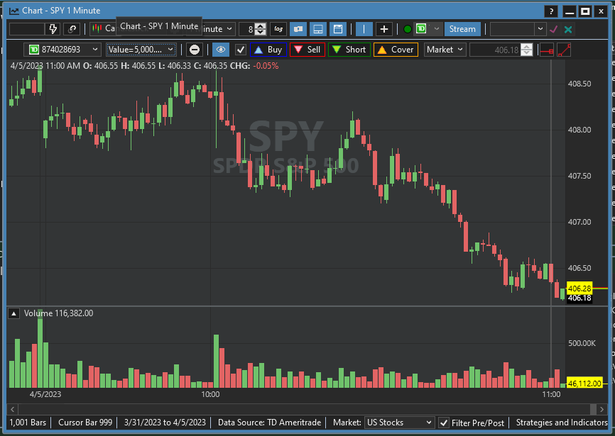The height and width of the screenshot is (436, 615).
Task: Toggle the eye visibility button
Action: [221, 50]
